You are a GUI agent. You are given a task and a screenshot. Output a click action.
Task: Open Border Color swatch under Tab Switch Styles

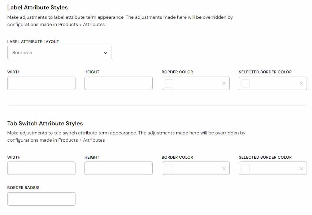pyautogui.click(x=169, y=168)
